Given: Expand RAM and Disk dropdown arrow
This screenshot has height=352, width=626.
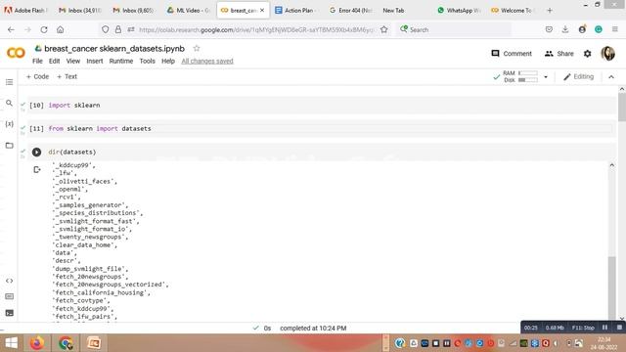Looking at the screenshot, I should pyautogui.click(x=546, y=77).
